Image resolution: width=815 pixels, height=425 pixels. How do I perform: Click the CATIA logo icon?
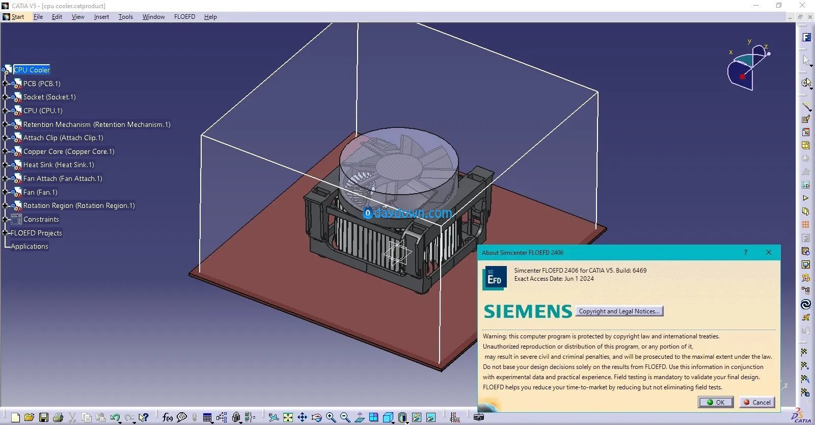coord(802,416)
